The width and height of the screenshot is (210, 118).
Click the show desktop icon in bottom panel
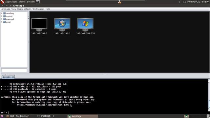click(x=2, y=116)
